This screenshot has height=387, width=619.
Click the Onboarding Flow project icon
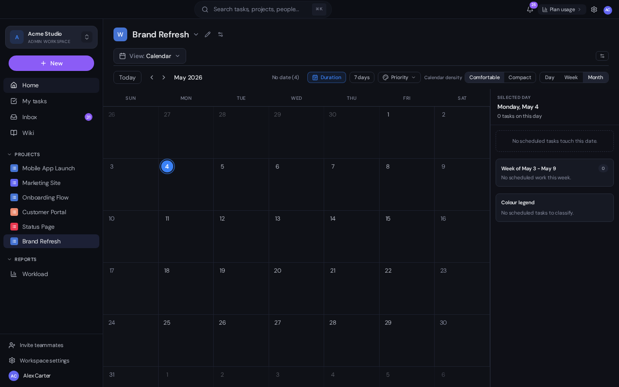(x=14, y=197)
